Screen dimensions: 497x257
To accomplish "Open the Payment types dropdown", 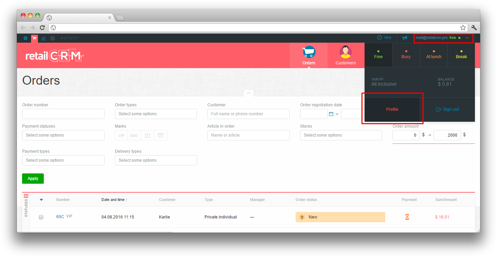I will pos(63,160).
